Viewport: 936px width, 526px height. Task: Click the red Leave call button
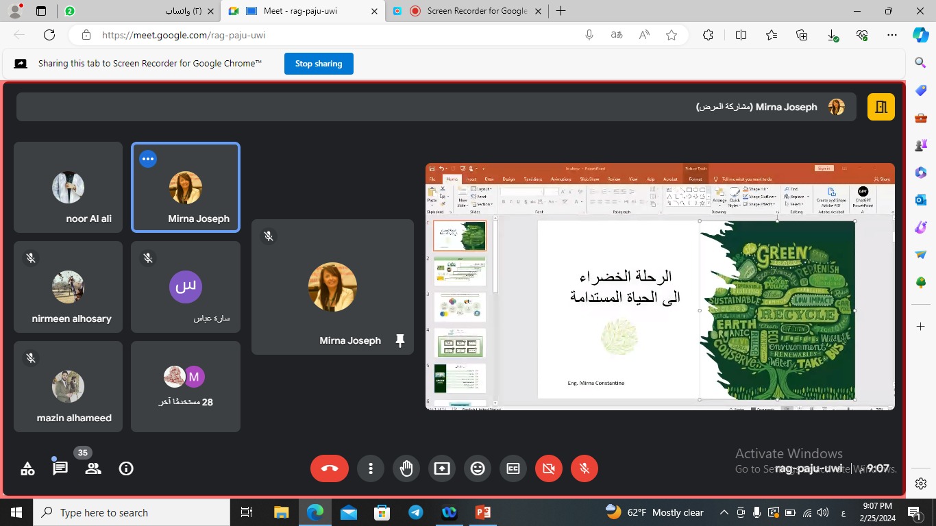330,468
